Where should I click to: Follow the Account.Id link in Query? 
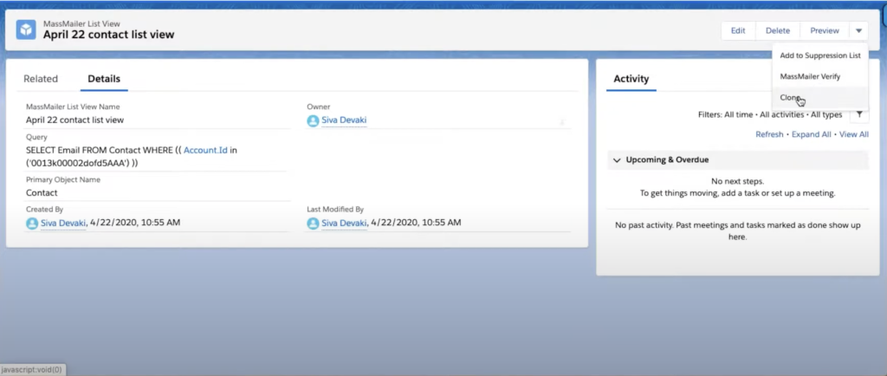(x=205, y=151)
